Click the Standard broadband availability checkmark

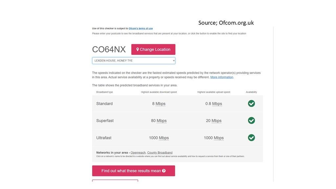click(251, 104)
